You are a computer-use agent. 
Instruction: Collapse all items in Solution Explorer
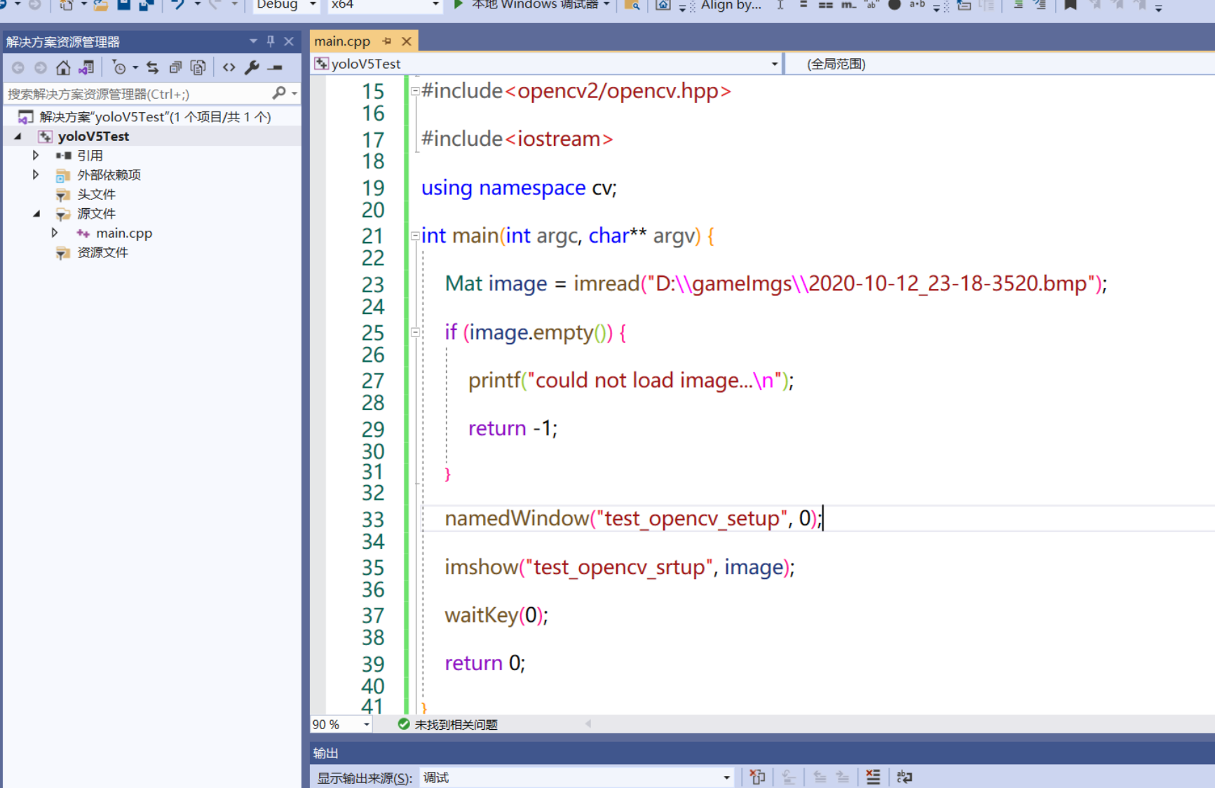pos(175,67)
